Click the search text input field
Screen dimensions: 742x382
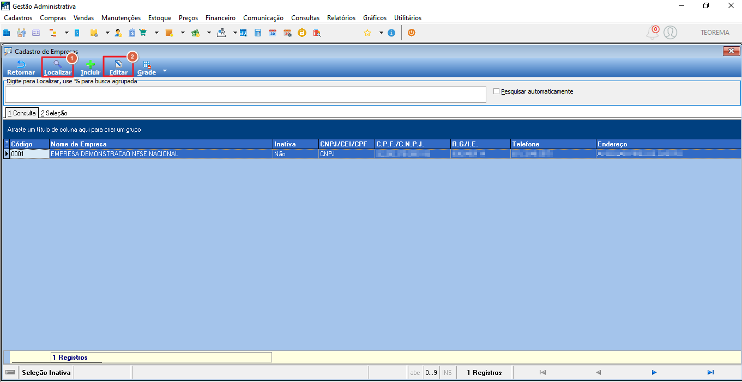245,95
